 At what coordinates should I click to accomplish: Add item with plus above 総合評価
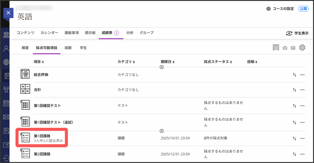(162, 67)
